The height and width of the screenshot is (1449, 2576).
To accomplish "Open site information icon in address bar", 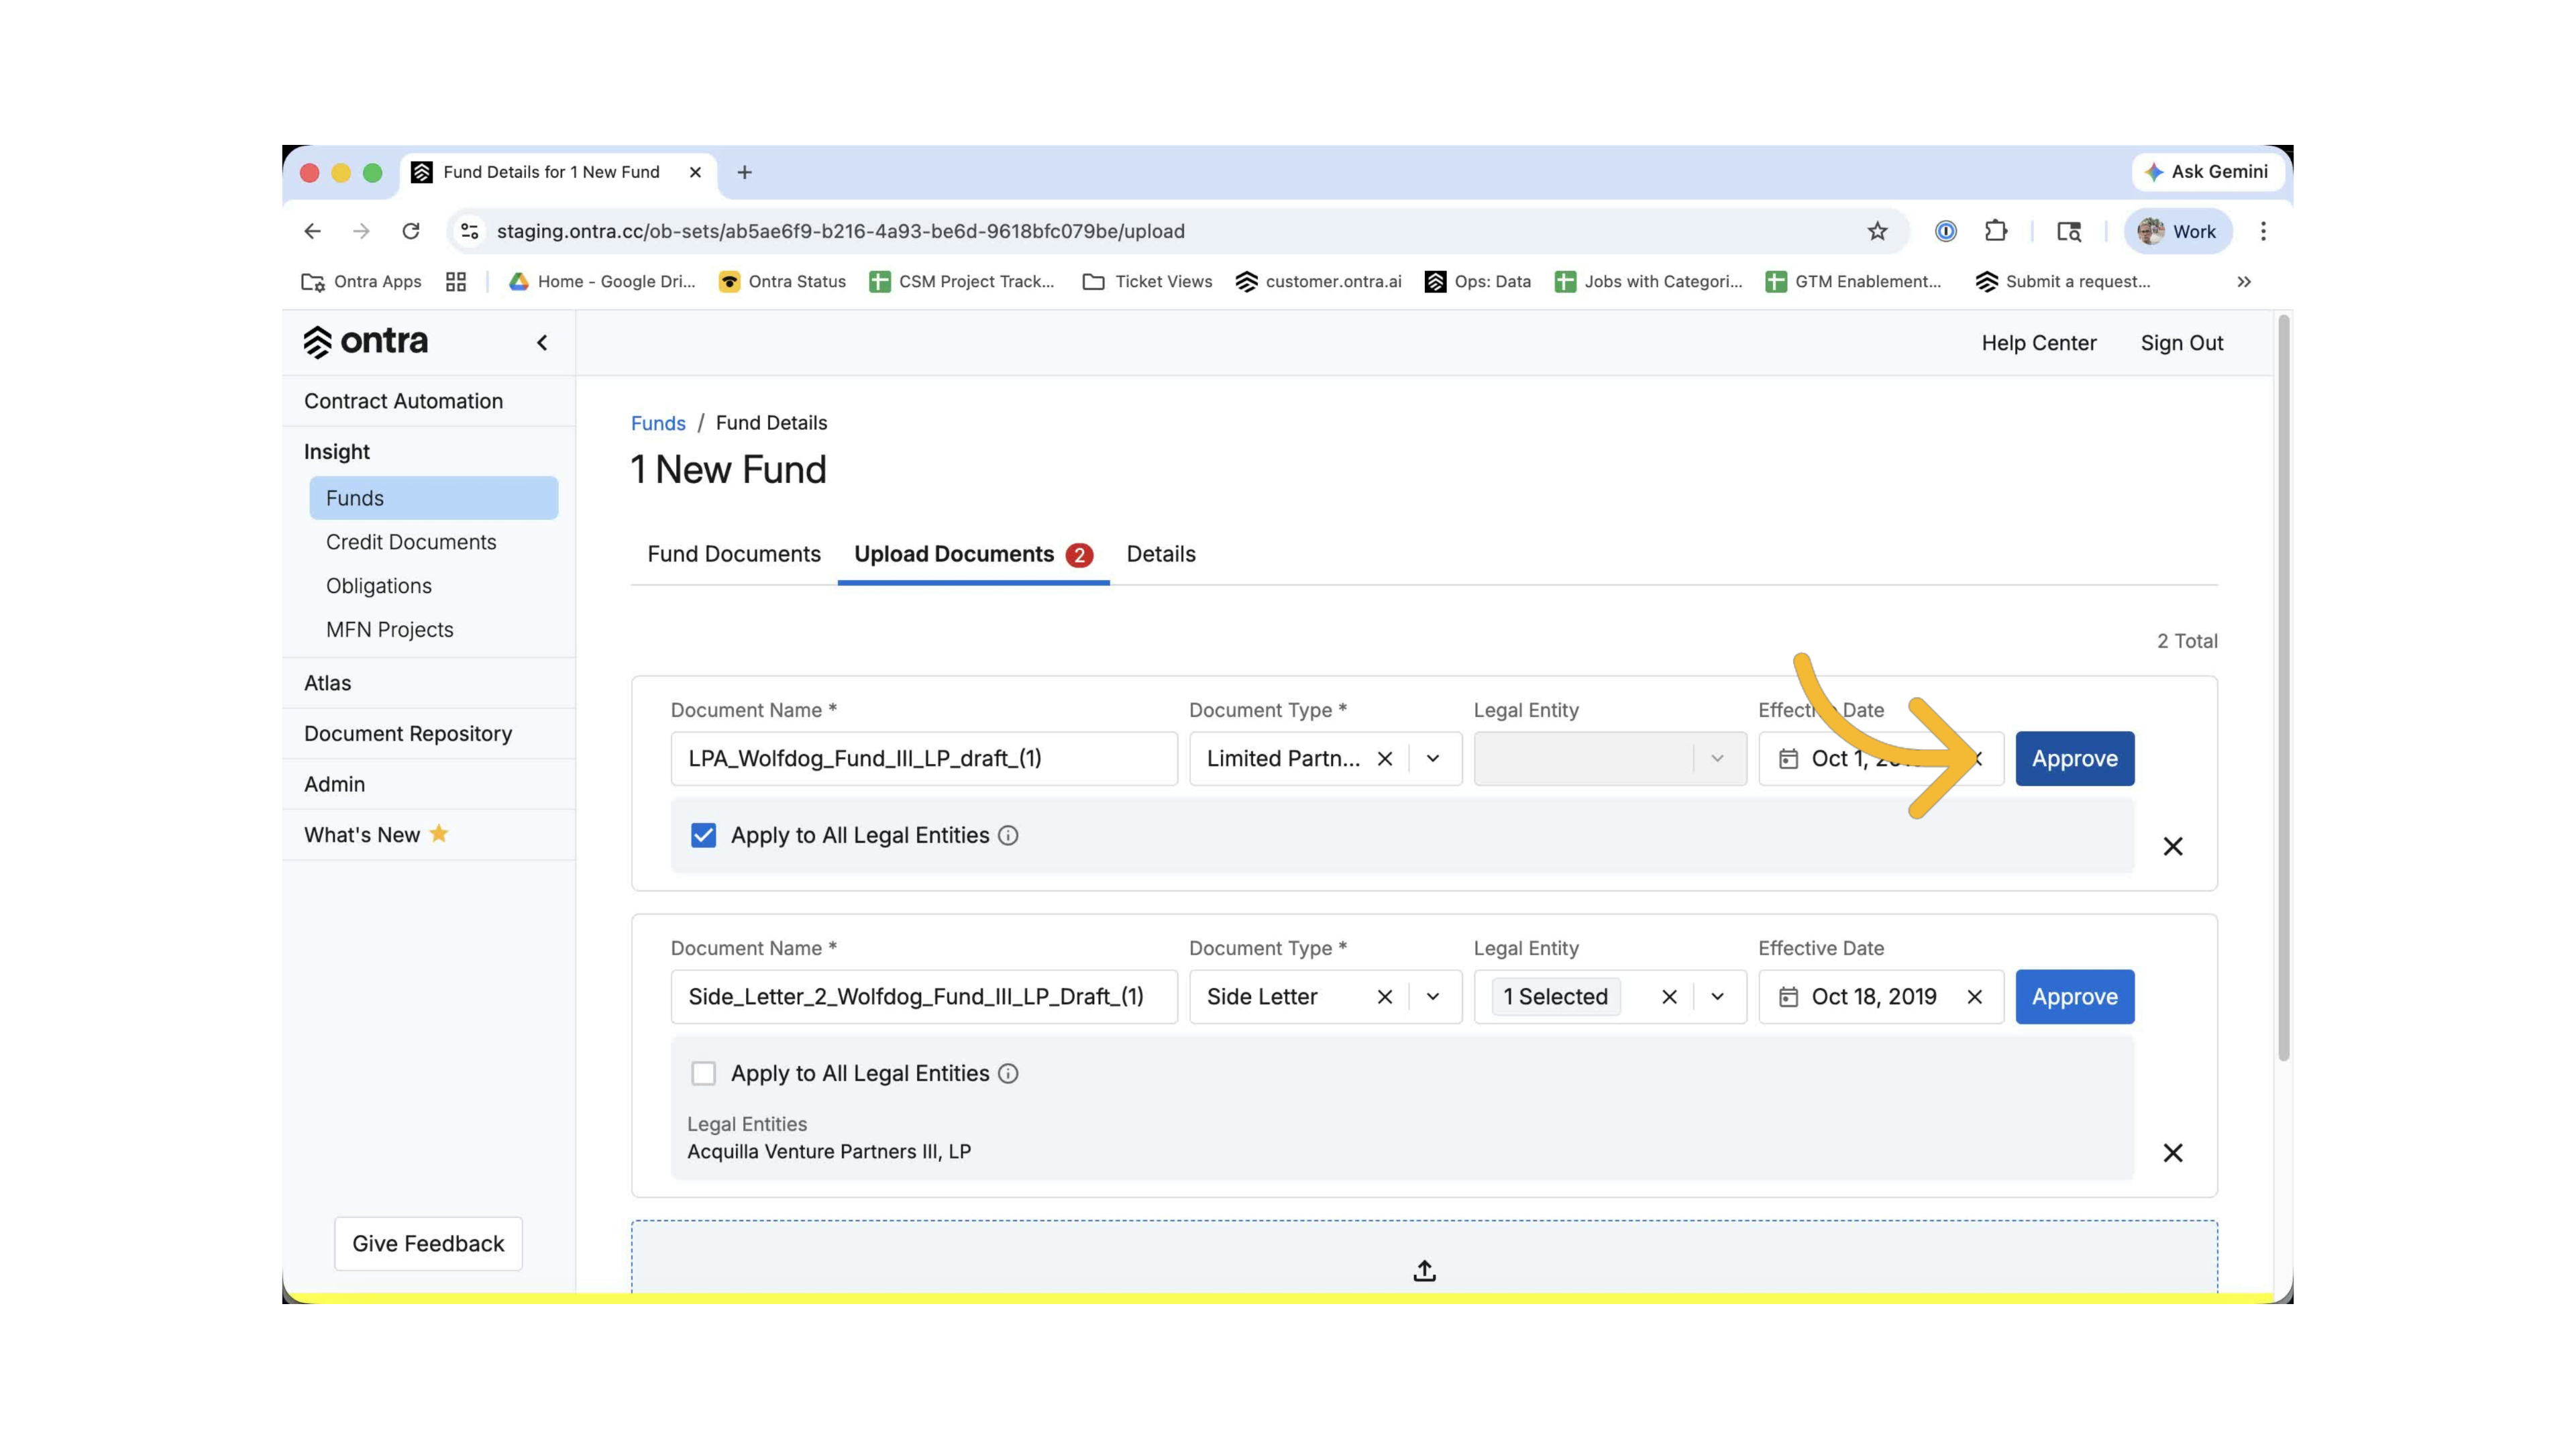I will click(x=469, y=231).
